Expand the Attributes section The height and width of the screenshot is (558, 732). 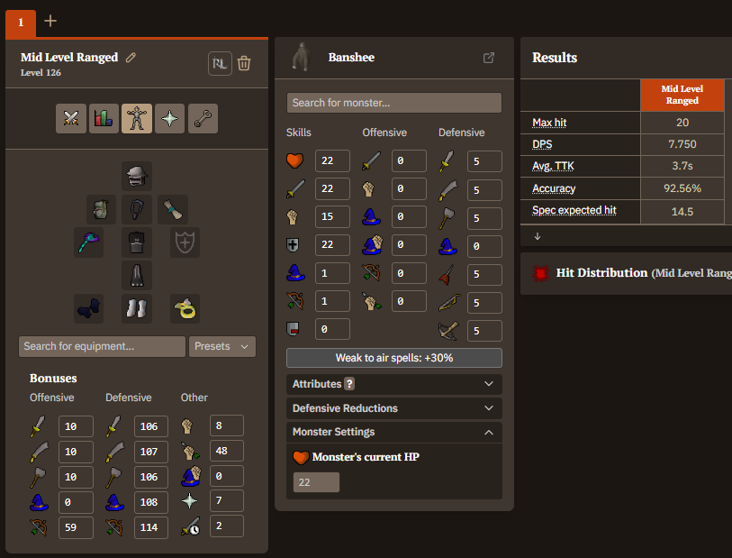pyautogui.click(x=393, y=384)
